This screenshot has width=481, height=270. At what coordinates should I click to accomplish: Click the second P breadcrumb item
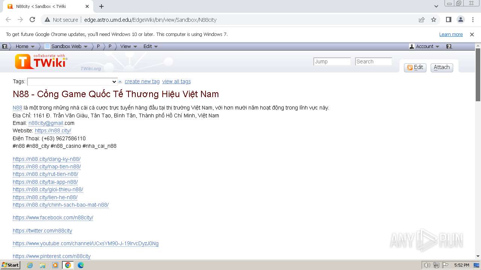coord(110,46)
